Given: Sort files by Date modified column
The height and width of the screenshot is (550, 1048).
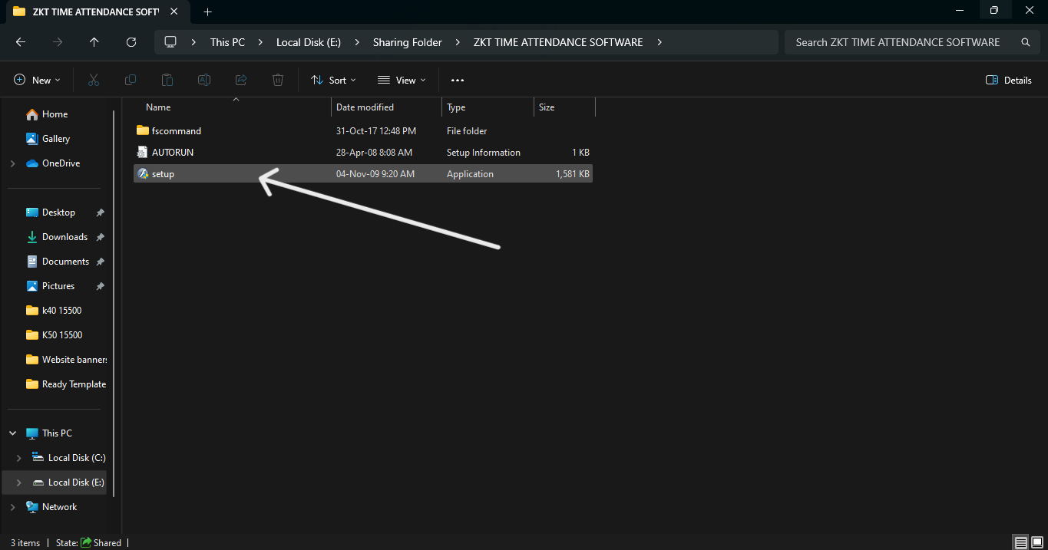Looking at the screenshot, I should click(365, 107).
